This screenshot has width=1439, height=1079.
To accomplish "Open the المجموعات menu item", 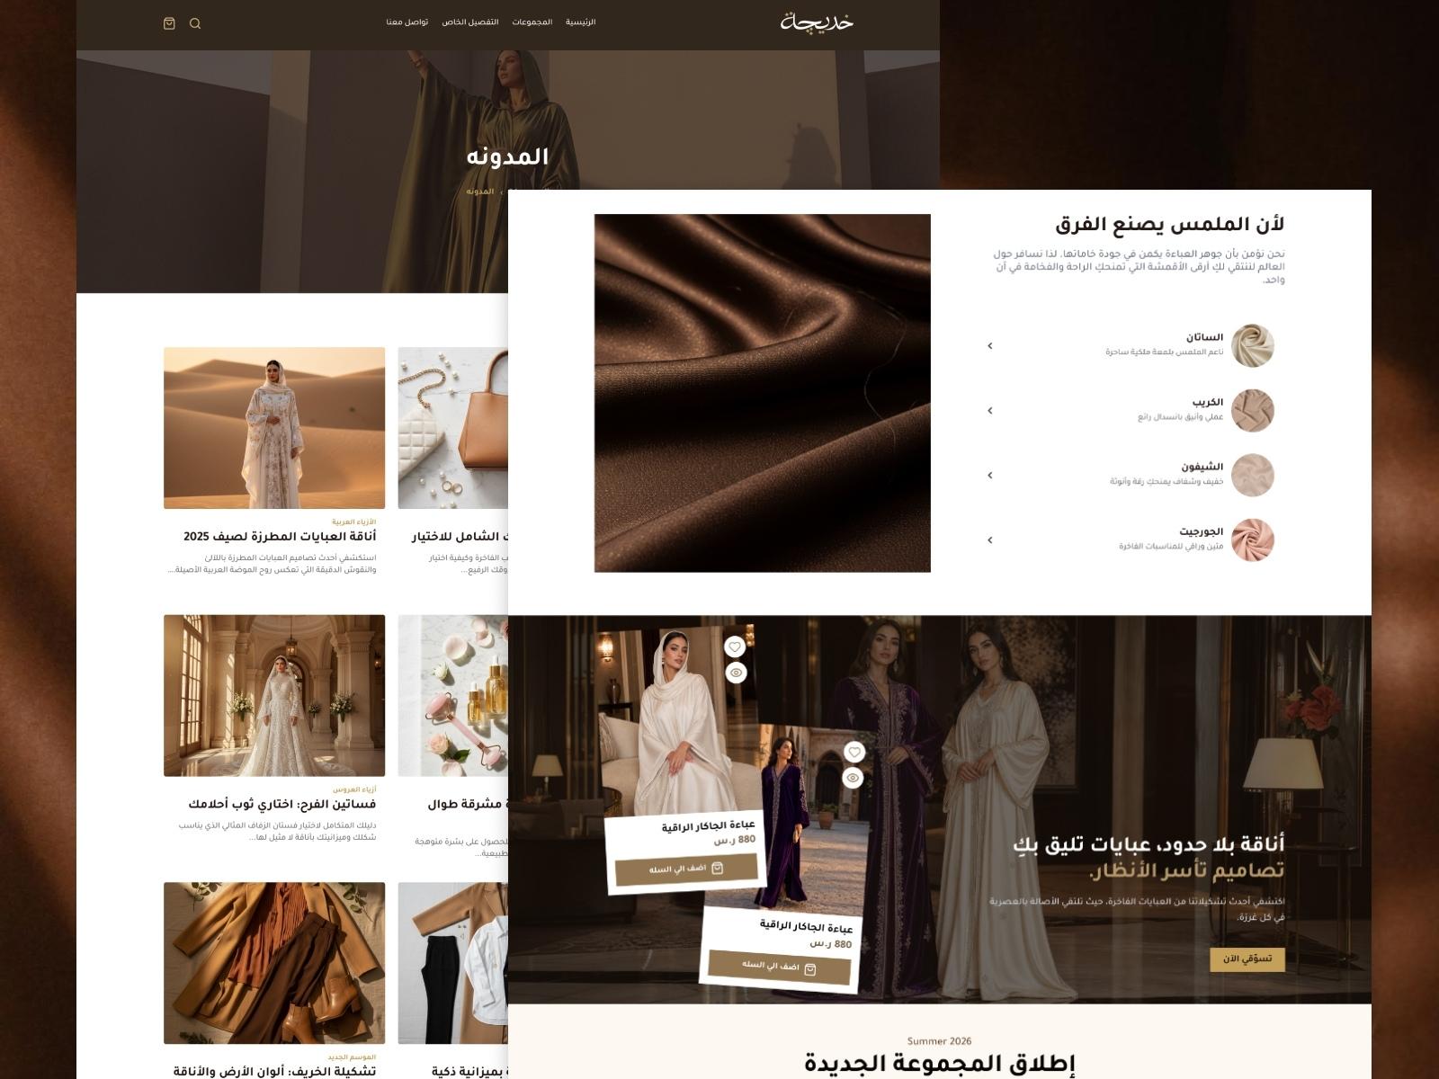I will coord(532,22).
